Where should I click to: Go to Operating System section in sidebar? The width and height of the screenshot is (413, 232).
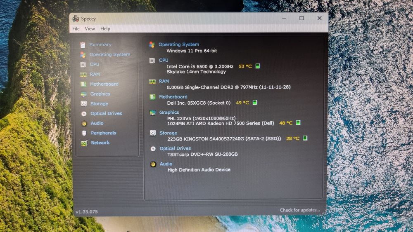click(x=110, y=54)
